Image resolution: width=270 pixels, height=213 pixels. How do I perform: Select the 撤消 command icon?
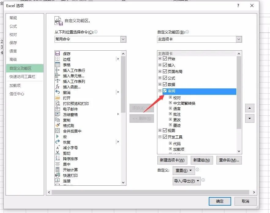(58, 92)
